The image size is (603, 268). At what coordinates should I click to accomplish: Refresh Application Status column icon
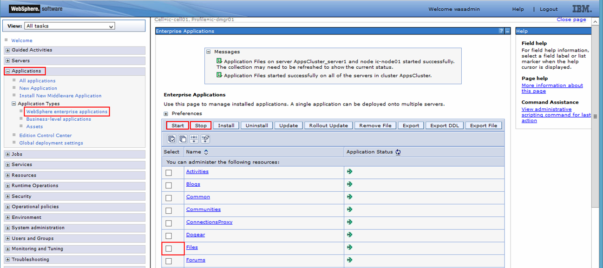(x=398, y=152)
